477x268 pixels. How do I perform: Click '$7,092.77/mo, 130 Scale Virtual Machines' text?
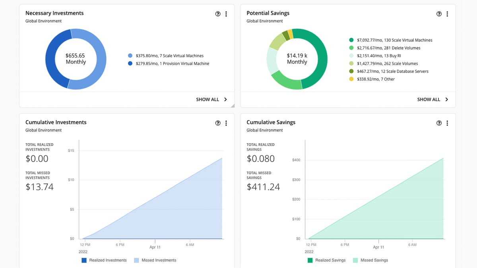pos(395,40)
